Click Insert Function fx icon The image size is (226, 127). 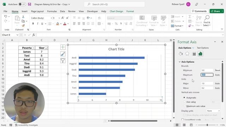(x=34, y=35)
